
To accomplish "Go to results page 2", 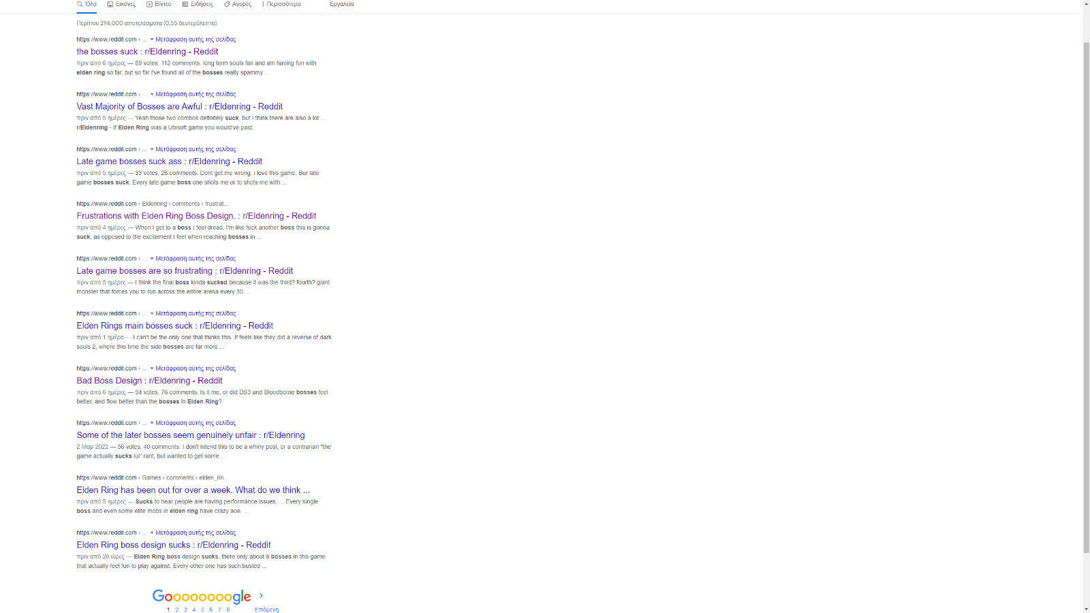I will [177, 610].
